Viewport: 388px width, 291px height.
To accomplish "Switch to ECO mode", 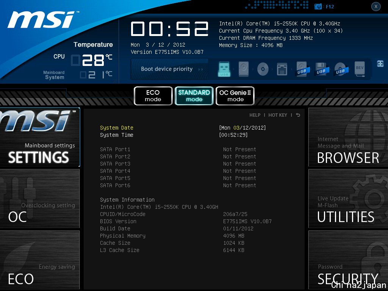I will click(x=153, y=96).
